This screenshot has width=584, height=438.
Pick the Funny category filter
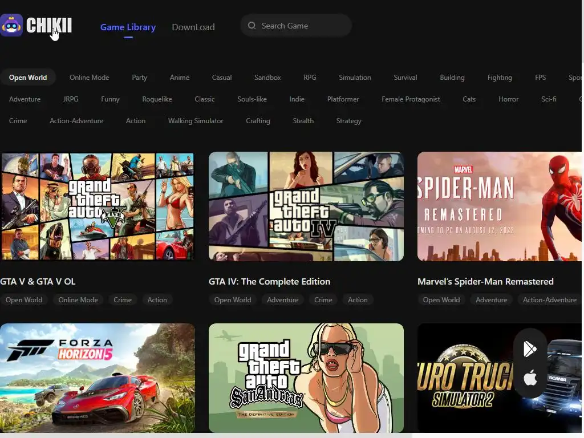click(x=110, y=99)
